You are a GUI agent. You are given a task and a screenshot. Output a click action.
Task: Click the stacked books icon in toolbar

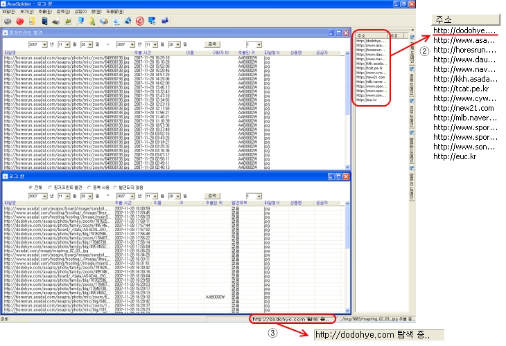[x=103, y=21]
